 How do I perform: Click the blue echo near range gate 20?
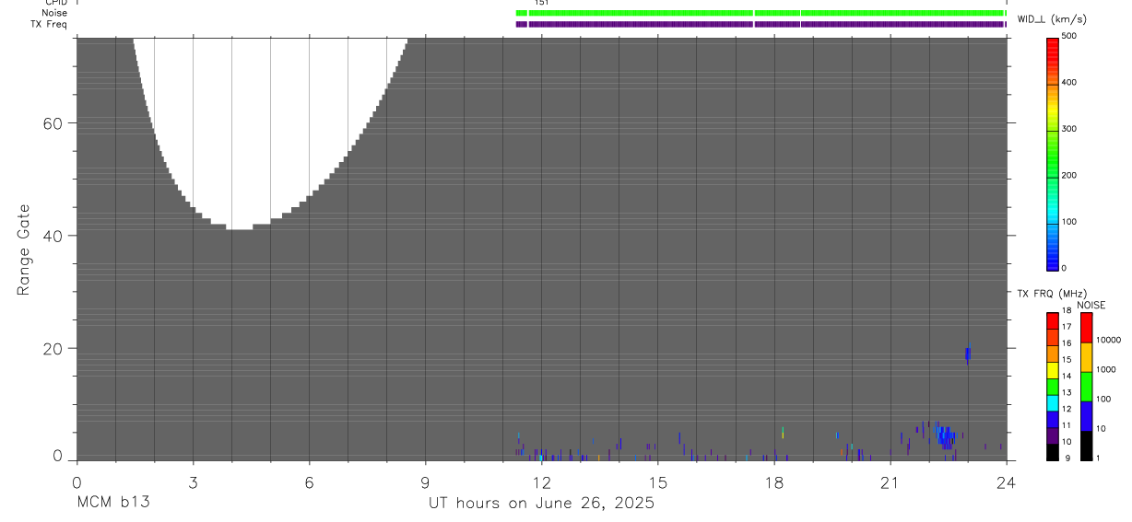(x=968, y=354)
